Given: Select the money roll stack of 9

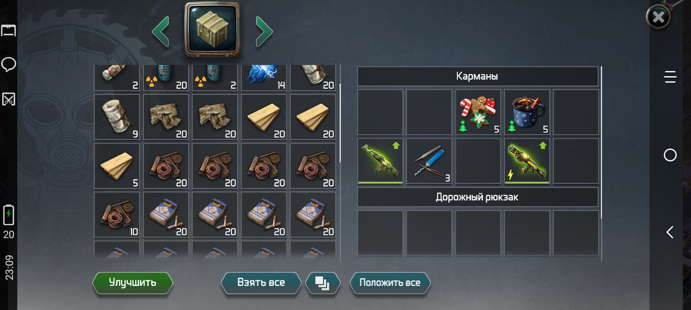Looking at the screenshot, I should (x=117, y=117).
